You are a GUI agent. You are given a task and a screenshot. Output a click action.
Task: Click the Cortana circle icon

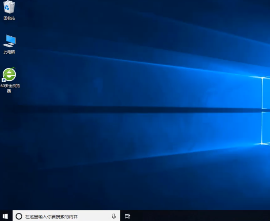pyautogui.click(x=19, y=216)
